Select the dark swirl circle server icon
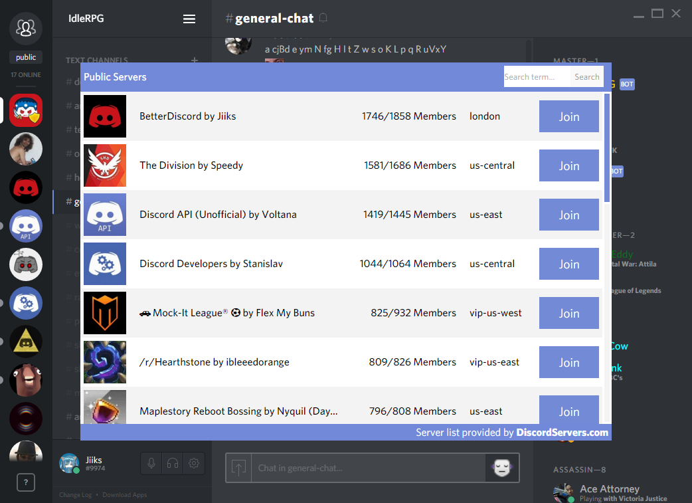Image resolution: width=692 pixels, height=503 pixels. [x=26, y=419]
